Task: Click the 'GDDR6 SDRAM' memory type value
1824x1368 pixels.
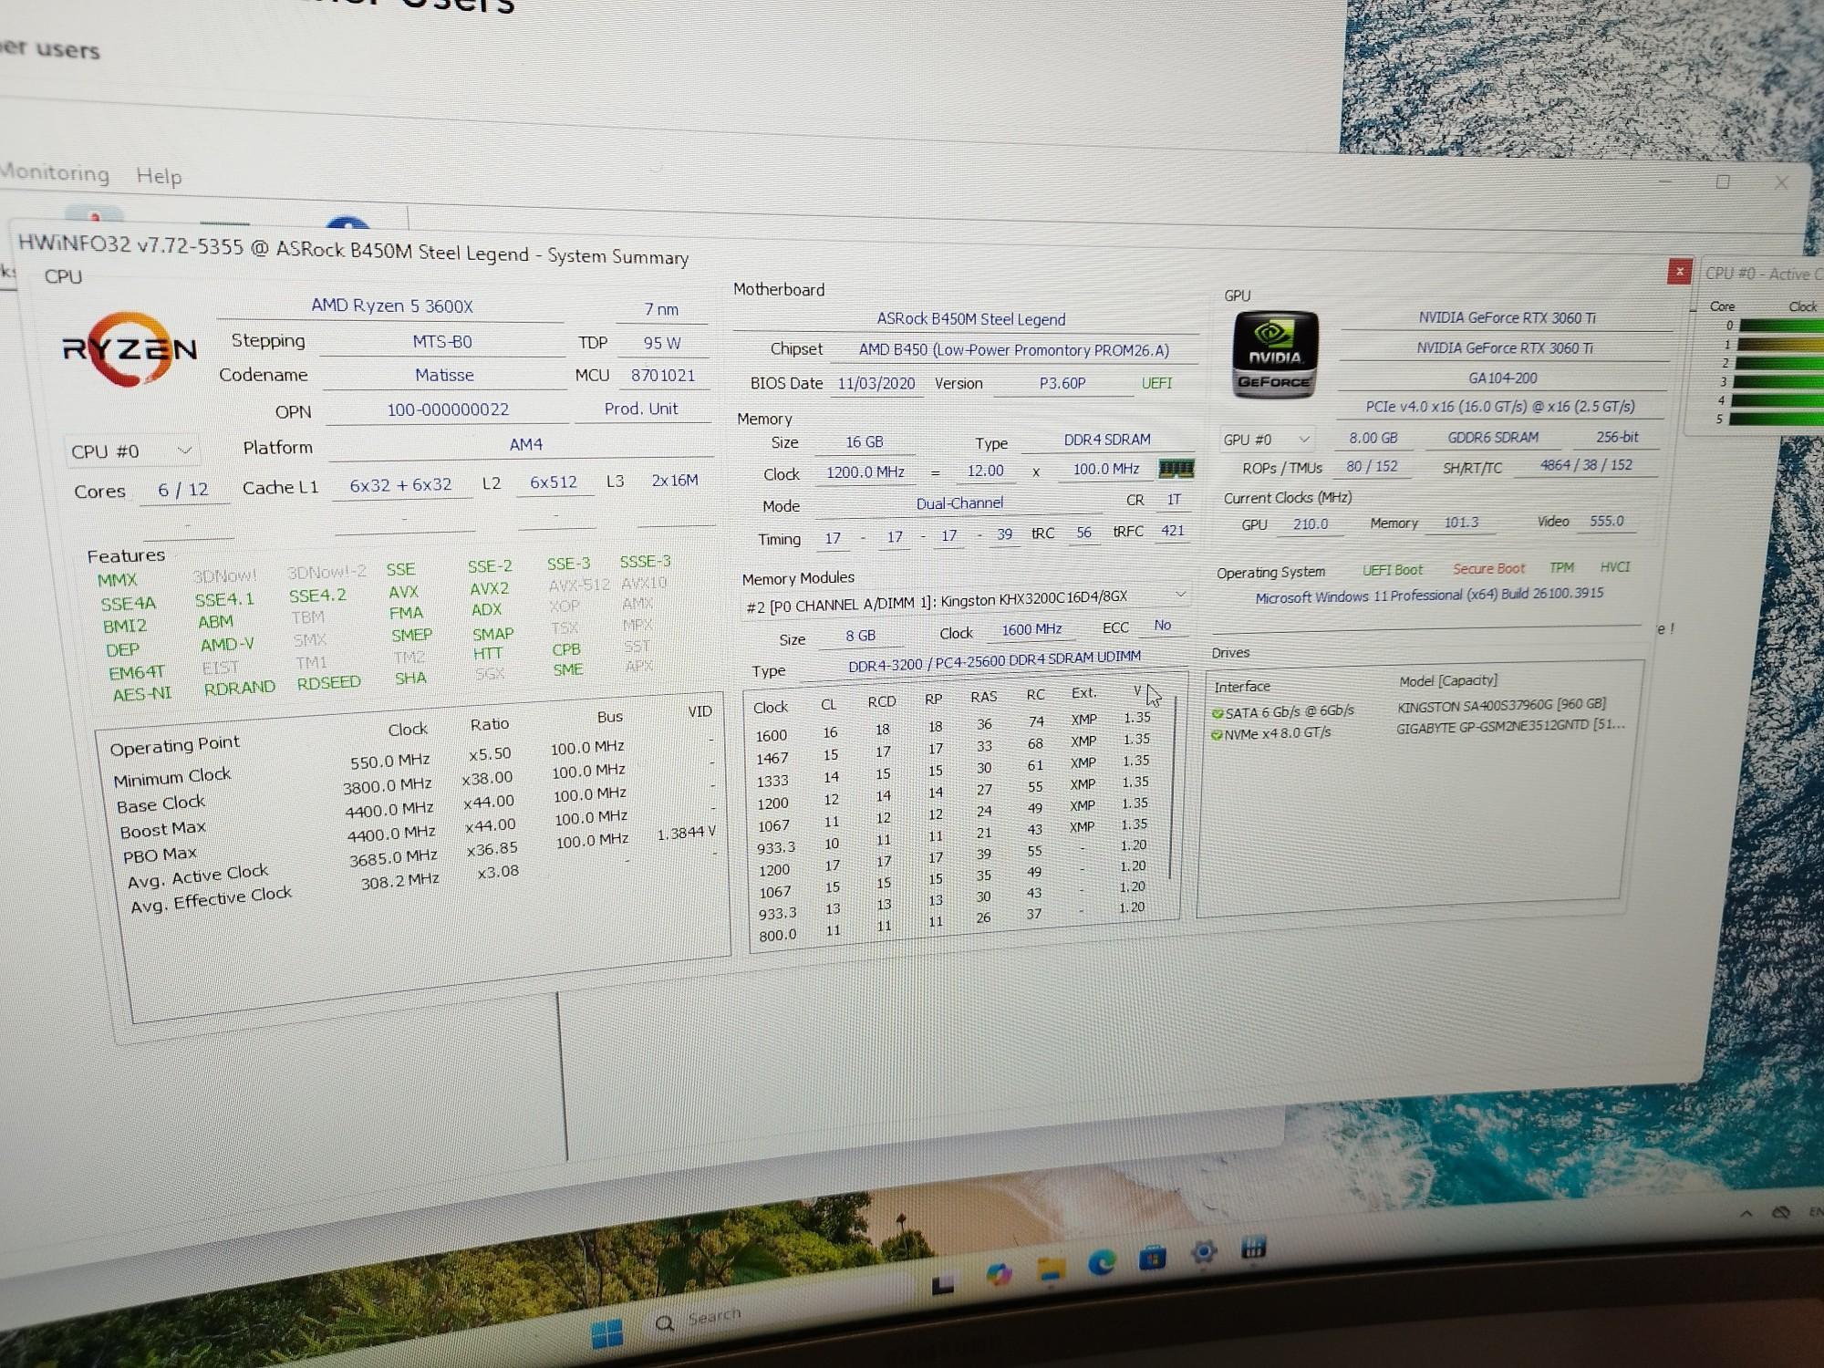Action: click(1493, 438)
